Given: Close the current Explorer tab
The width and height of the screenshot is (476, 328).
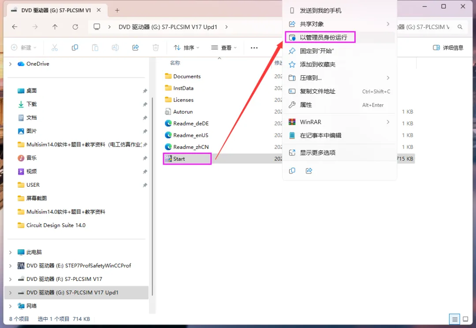Looking at the screenshot, I should [x=99, y=10].
